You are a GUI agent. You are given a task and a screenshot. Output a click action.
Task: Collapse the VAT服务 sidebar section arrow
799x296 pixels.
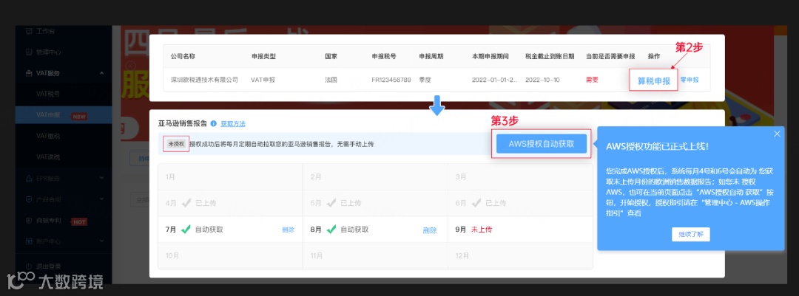(102, 73)
